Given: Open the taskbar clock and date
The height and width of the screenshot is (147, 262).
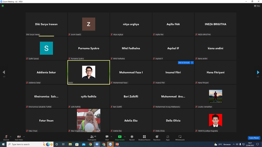Looking at the screenshot, I should pos(250,144).
